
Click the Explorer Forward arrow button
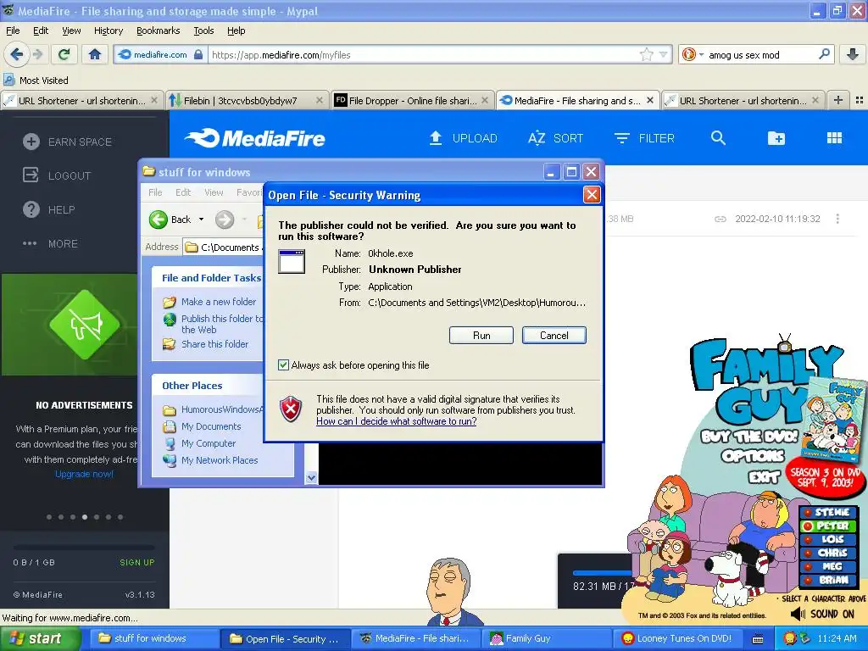pos(224,220)
